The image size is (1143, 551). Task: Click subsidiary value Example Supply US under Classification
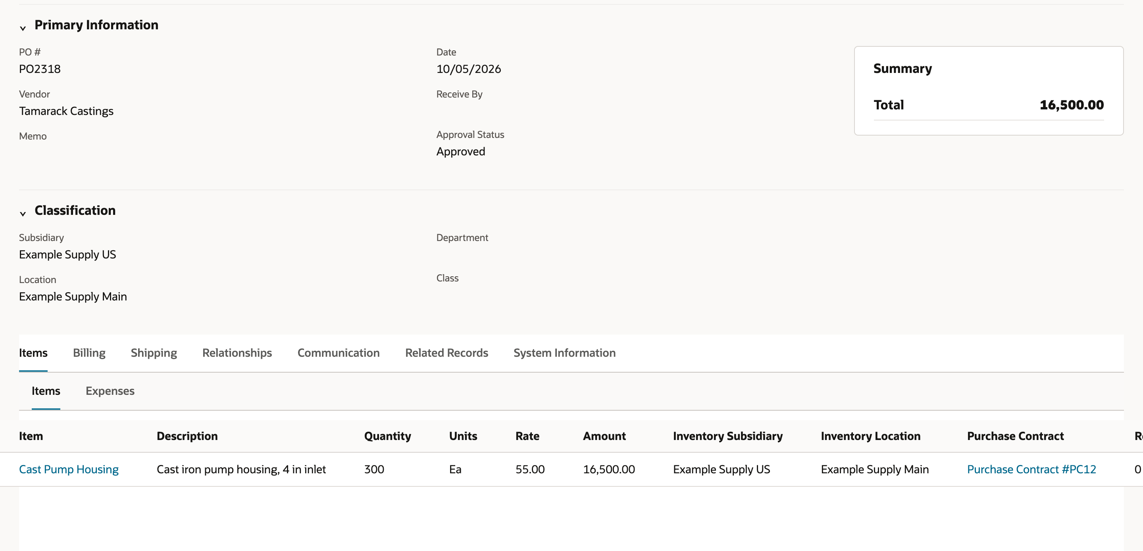[x=67, y=254]
